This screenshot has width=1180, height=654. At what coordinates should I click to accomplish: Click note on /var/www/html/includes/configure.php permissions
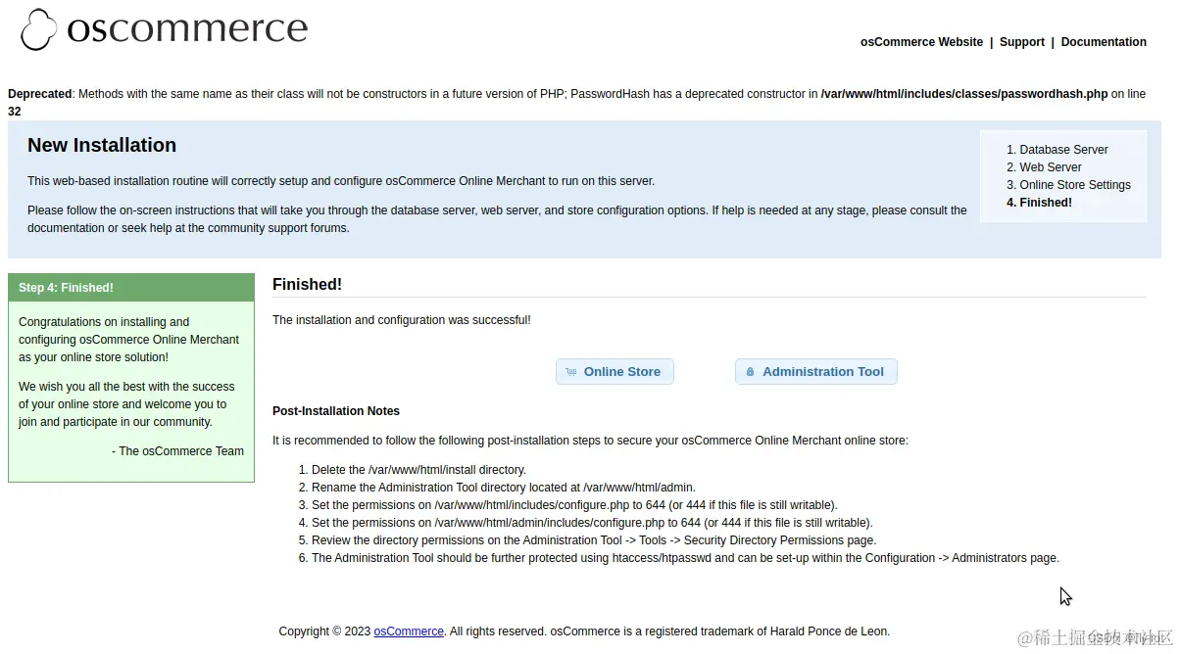(x=574, y=505)
